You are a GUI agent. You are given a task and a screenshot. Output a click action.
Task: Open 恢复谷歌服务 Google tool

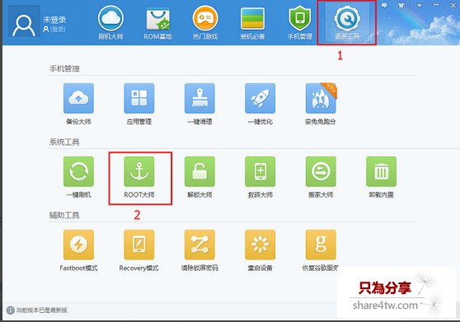(x=321, y=250)
